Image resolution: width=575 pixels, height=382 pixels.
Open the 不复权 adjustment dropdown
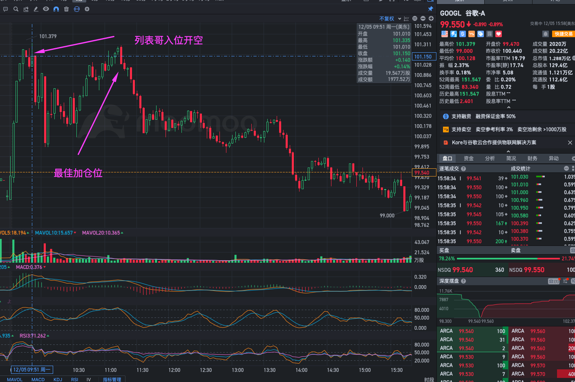(390, 19)
